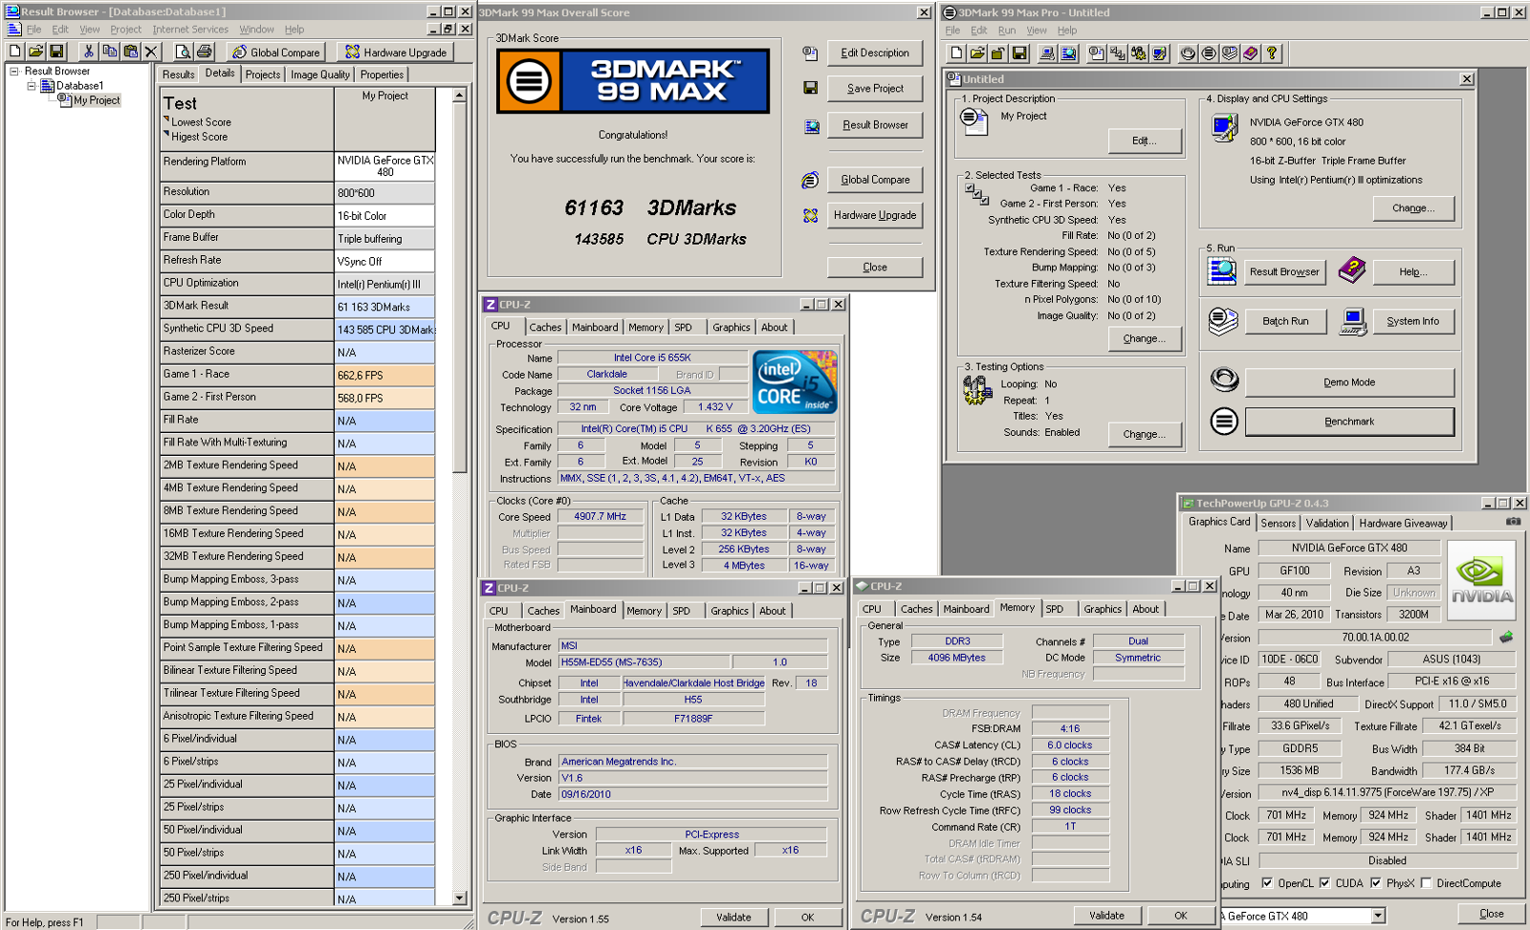
Task: Switch to Sensors tab in GPU-Z
Action: pyautogui.click(x=1278, y=523)
